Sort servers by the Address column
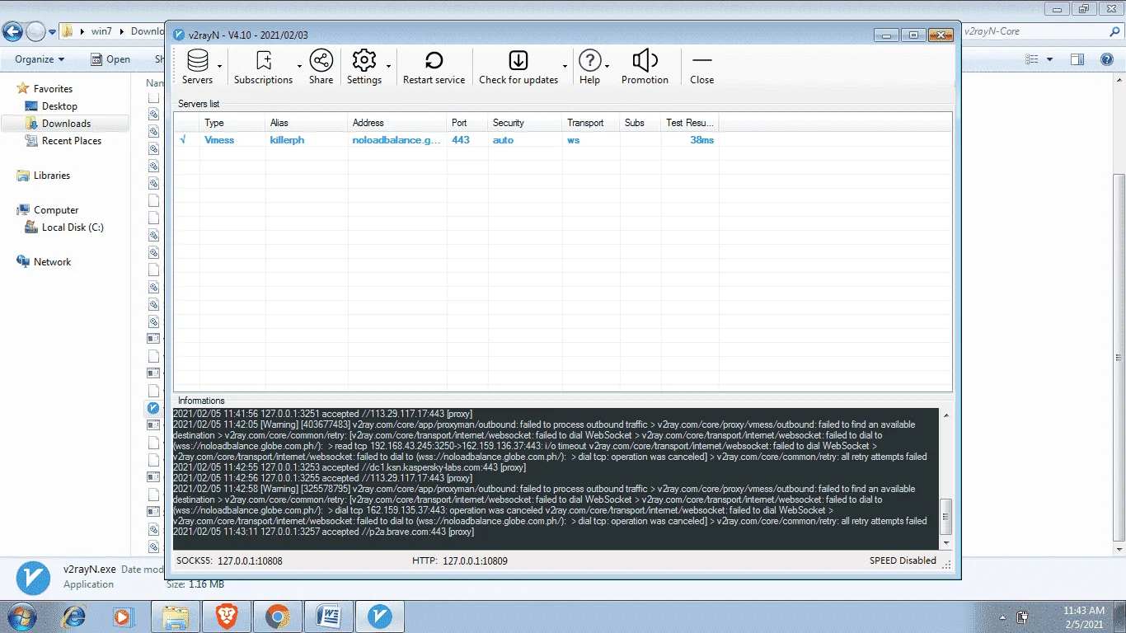The height and width of the screenshot is (633, 1126). click(x=397, y=123)
